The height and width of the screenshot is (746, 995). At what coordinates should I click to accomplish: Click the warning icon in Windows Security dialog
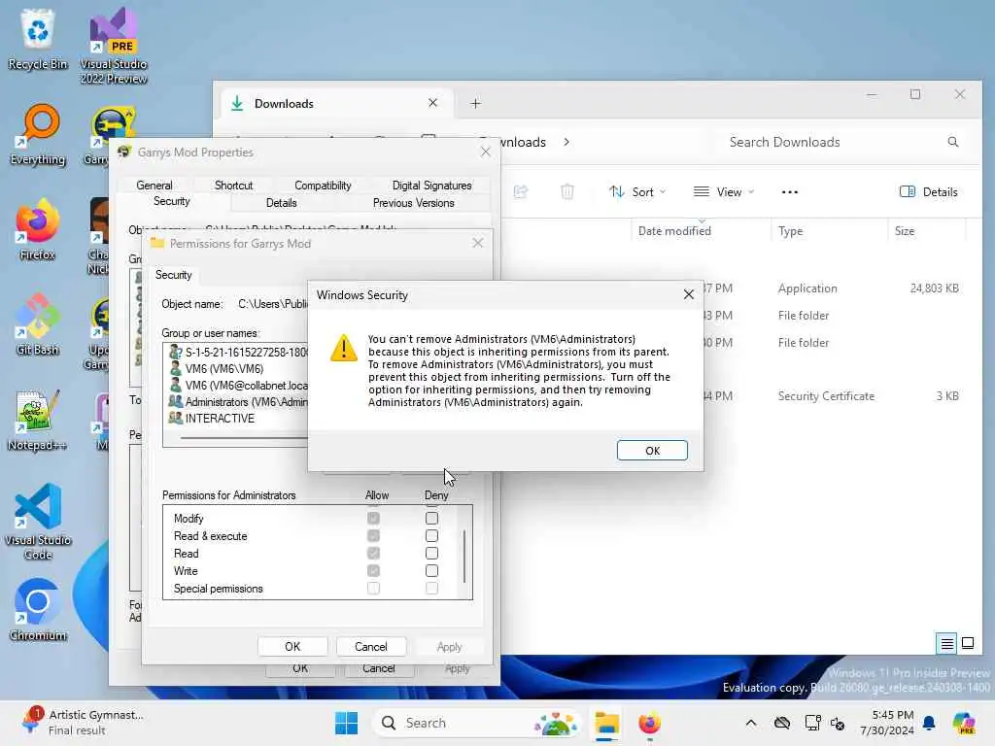tap(344, 348)
